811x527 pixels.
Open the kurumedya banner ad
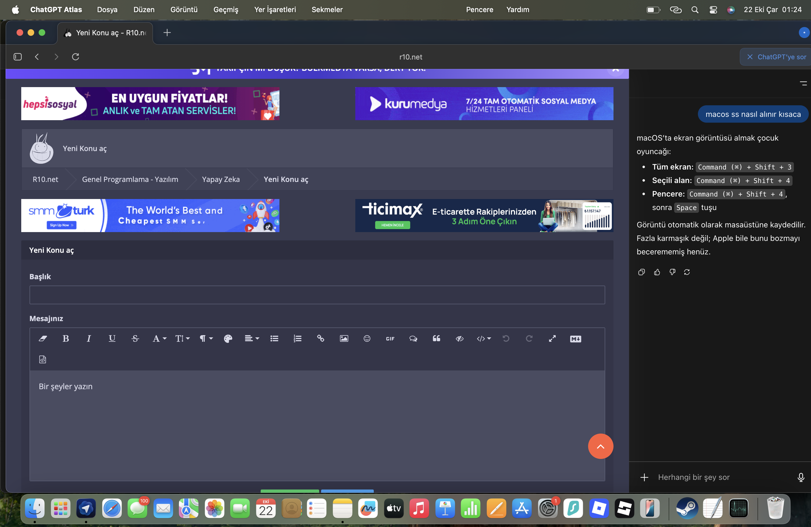click(484, 103)
